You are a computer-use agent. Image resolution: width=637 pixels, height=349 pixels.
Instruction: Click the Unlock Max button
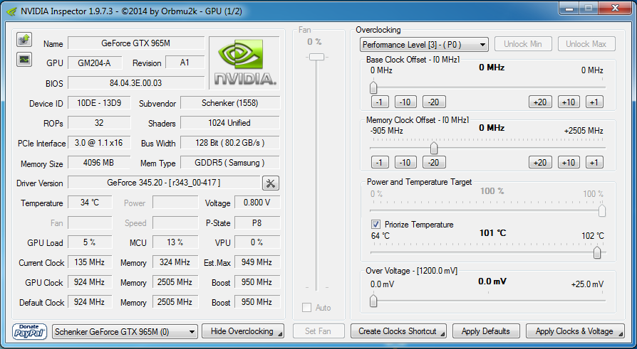(x=586, y=44)
